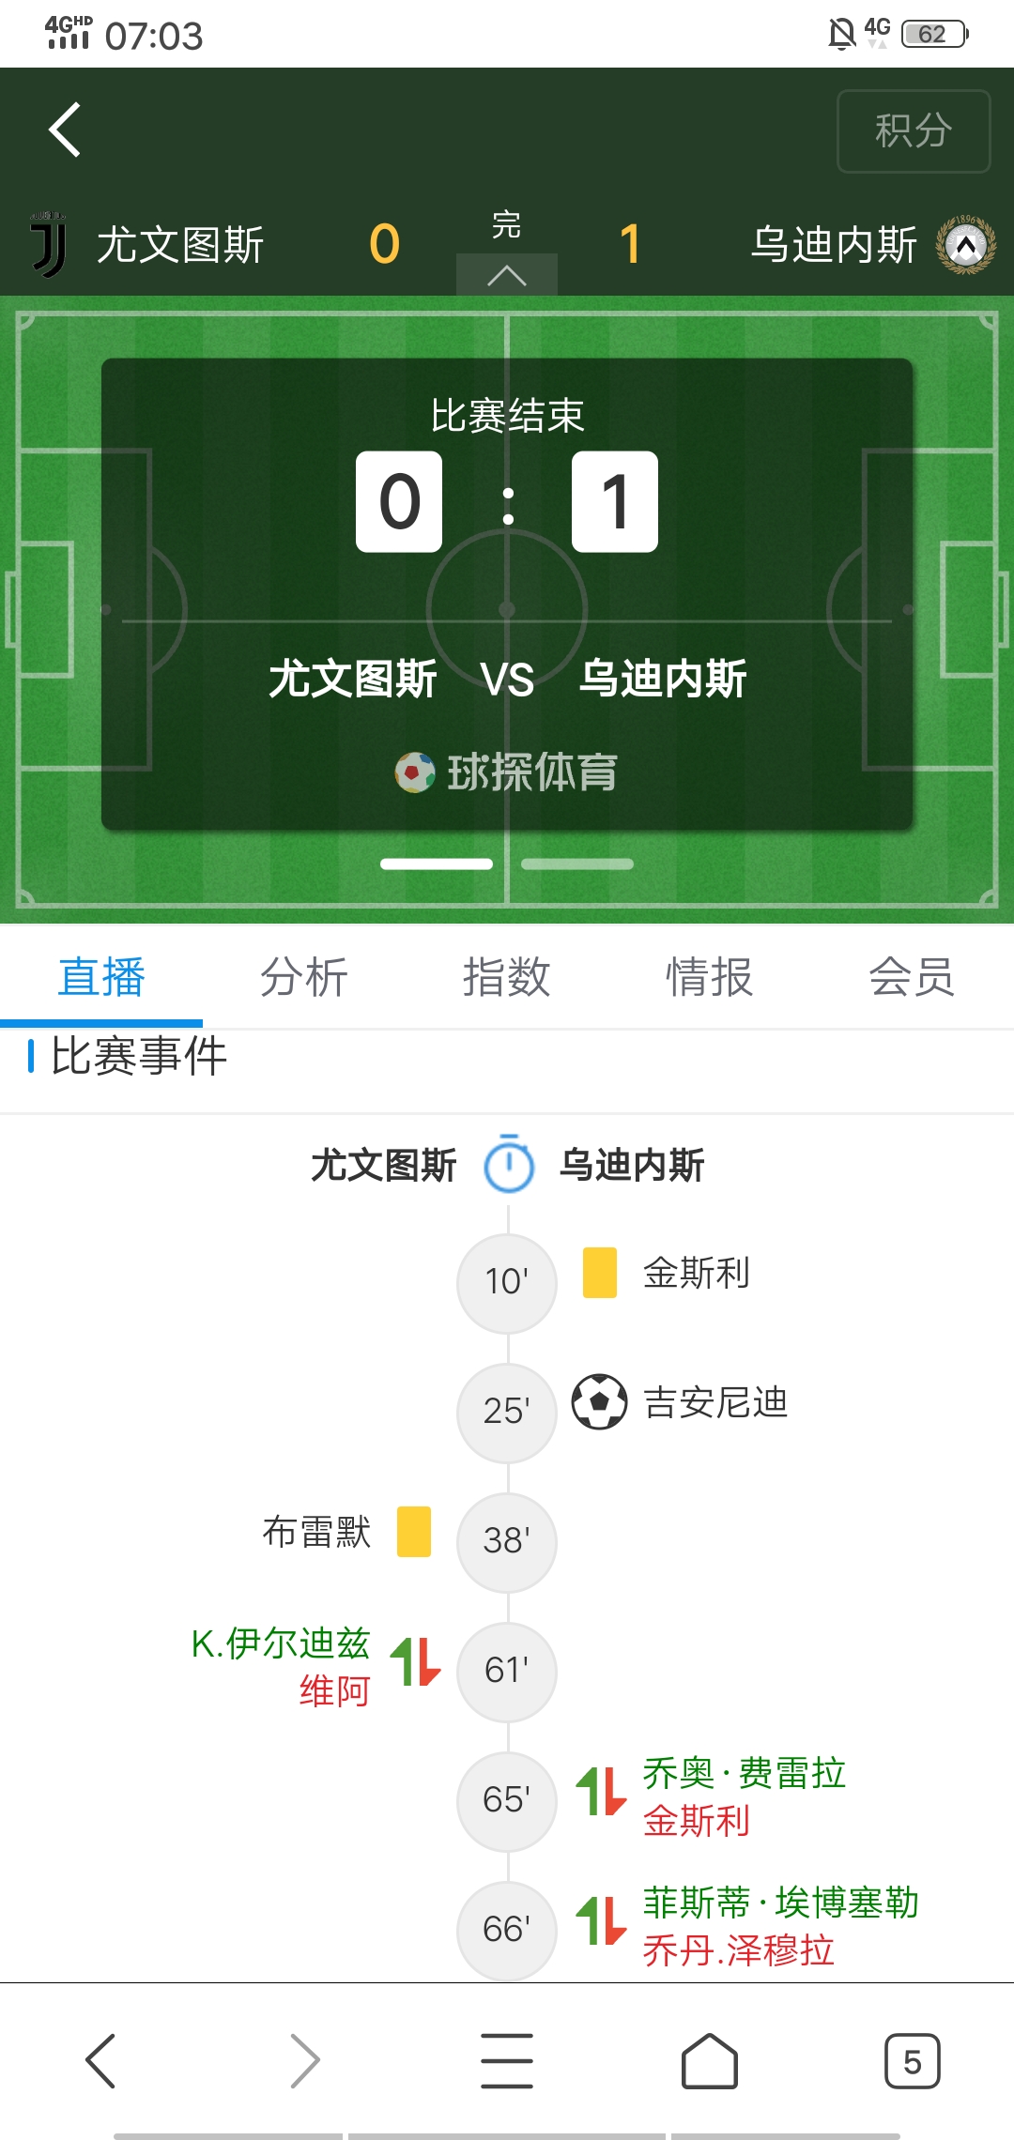Tap the stopwatch icon above timeline

pyautogui.click(x=508, y=1164)
